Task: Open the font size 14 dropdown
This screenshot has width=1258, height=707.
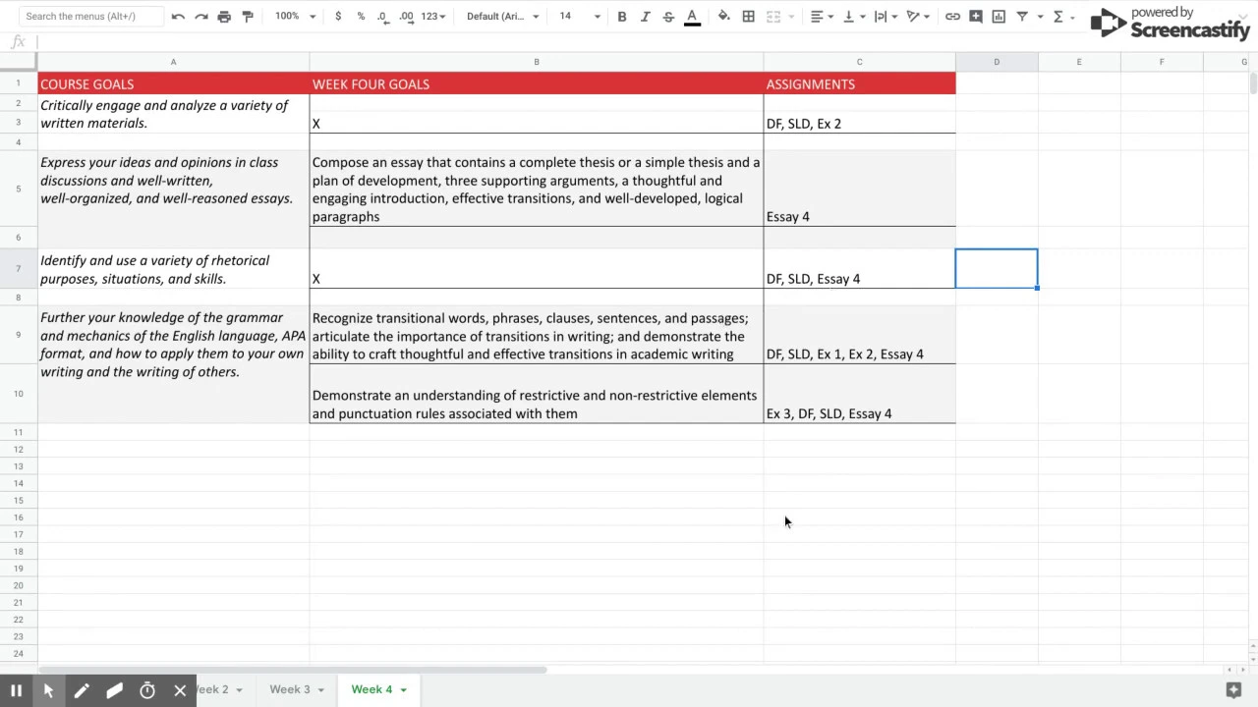Action: tap(579, 17)
